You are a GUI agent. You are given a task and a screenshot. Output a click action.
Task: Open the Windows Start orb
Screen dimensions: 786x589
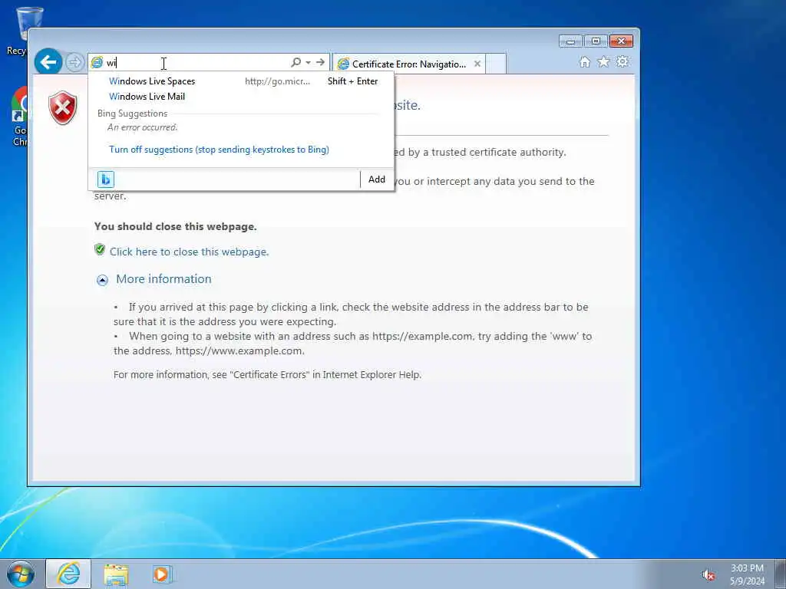(21, 574)
